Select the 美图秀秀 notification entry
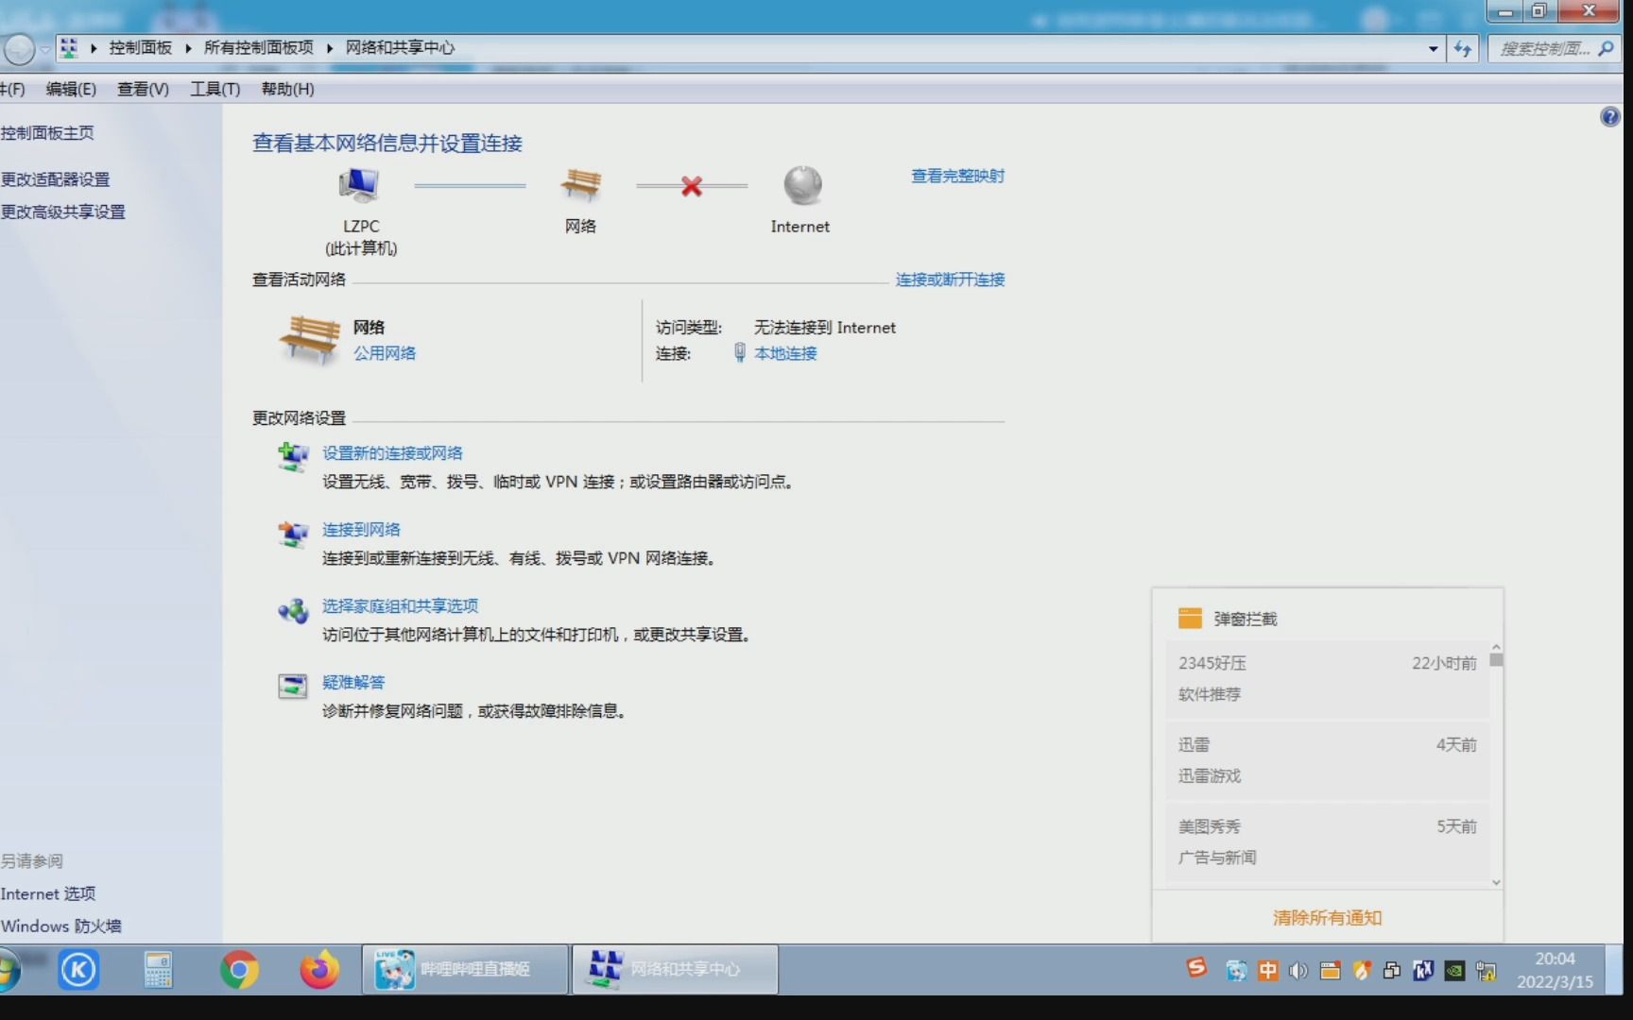 click(1327, 842)
